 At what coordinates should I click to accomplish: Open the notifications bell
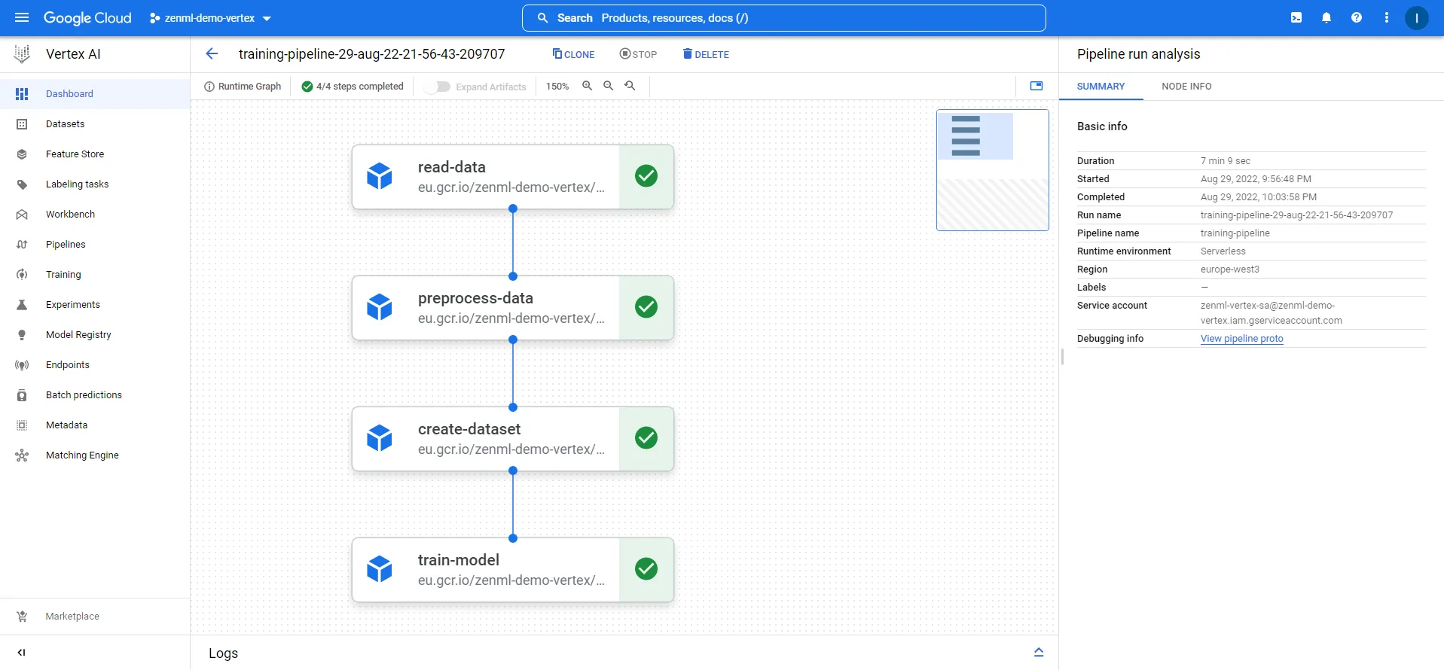(1326, 17)
